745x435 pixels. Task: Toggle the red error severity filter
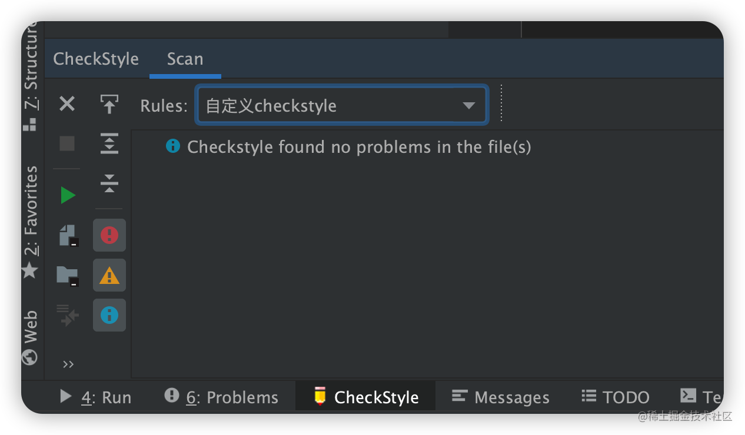click(x=109, y=235)
